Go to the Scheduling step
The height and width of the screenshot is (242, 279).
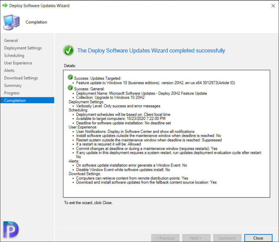point(14,56)
